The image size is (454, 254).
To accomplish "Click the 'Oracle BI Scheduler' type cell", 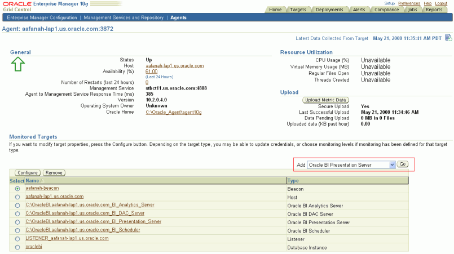I will point(308,231).
